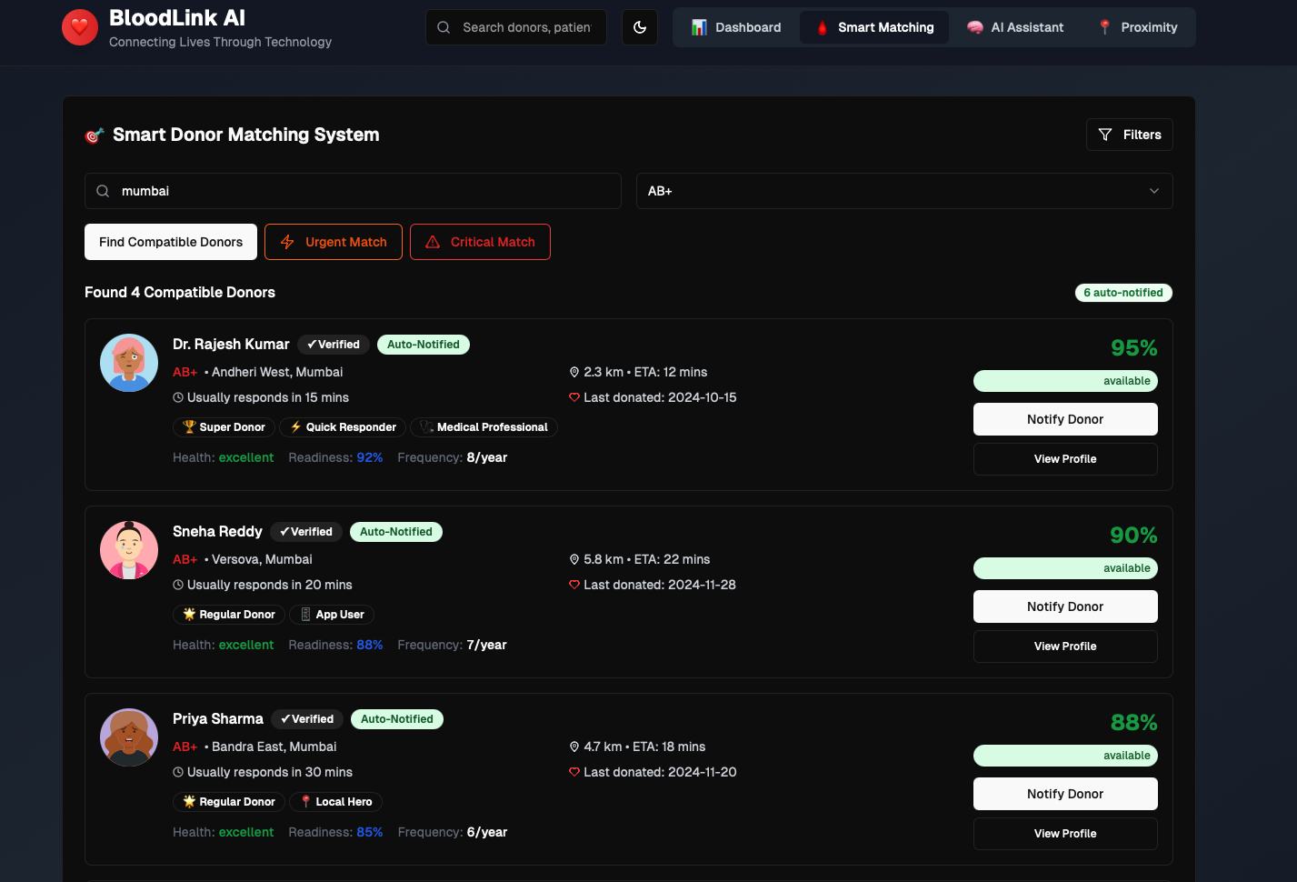Click the heart icon beside Last donated 2024-11-28

574,585
